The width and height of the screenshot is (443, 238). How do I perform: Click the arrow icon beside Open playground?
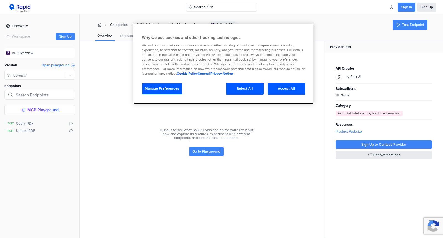(73, 65)
